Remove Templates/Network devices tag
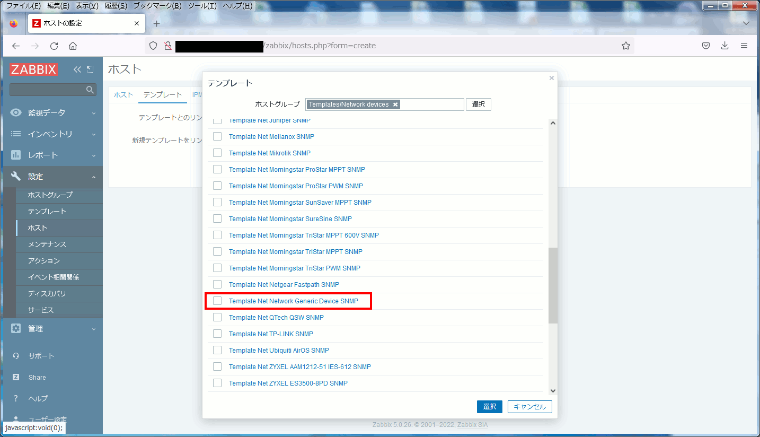This screenshot has width=760, height=437. [395, 104]
